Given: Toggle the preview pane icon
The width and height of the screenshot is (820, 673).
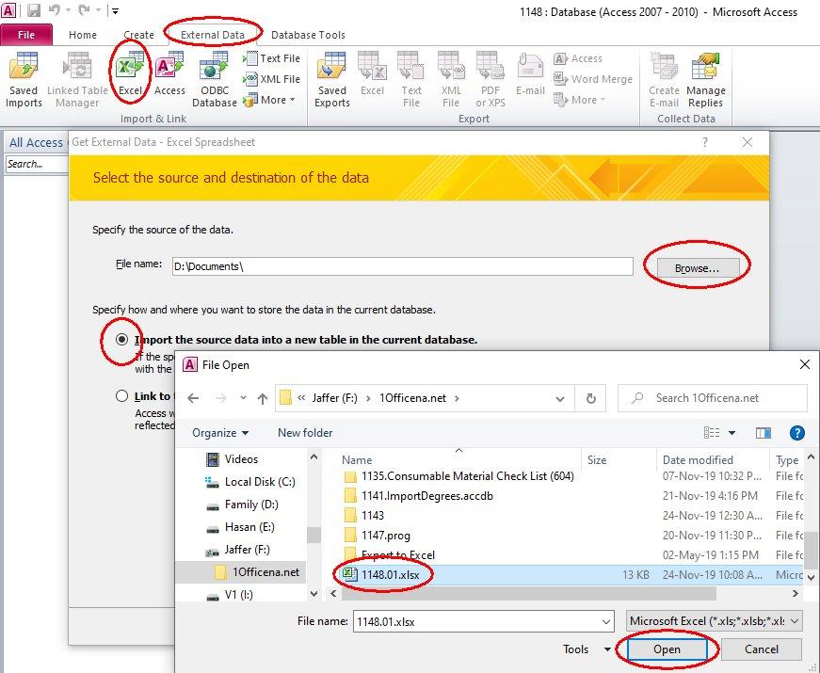Looking at the screenshot, I should pyautogui.click(x=763, y=433).
